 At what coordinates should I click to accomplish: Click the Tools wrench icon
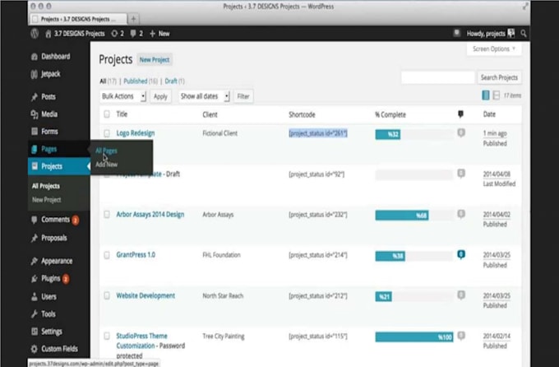(35, 314)
